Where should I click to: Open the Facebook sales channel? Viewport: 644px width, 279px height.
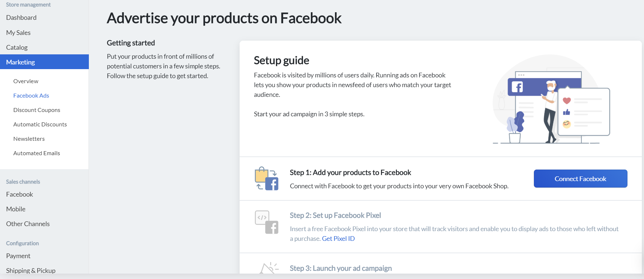click(19, 194)
